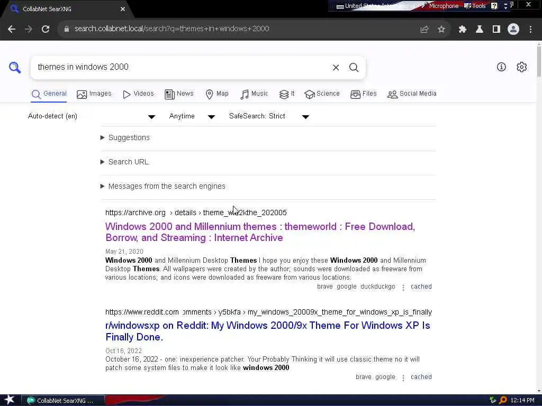Switch to the News category tab
This screenshot has width=542, height=406.
179,94
